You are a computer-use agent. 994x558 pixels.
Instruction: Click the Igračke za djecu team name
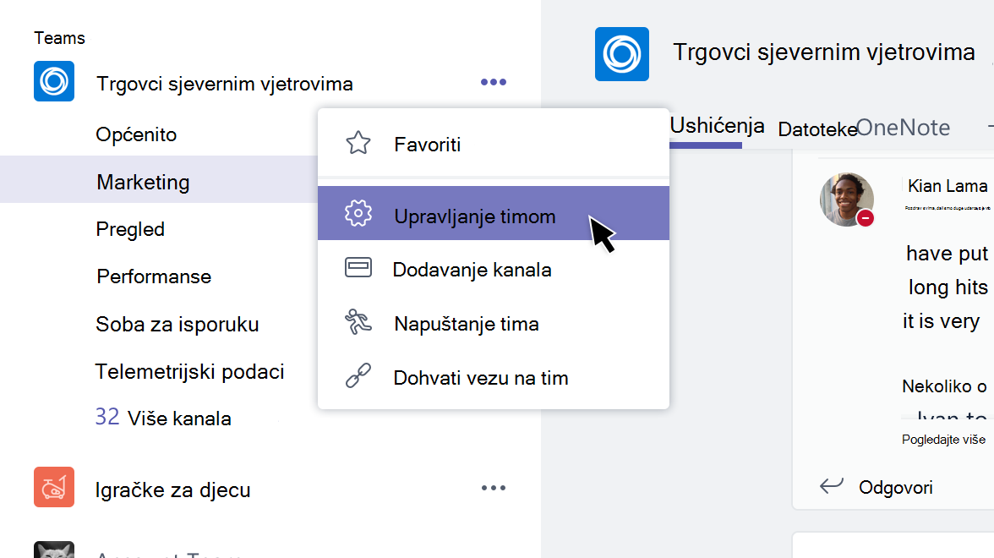[x=172, y=490]
